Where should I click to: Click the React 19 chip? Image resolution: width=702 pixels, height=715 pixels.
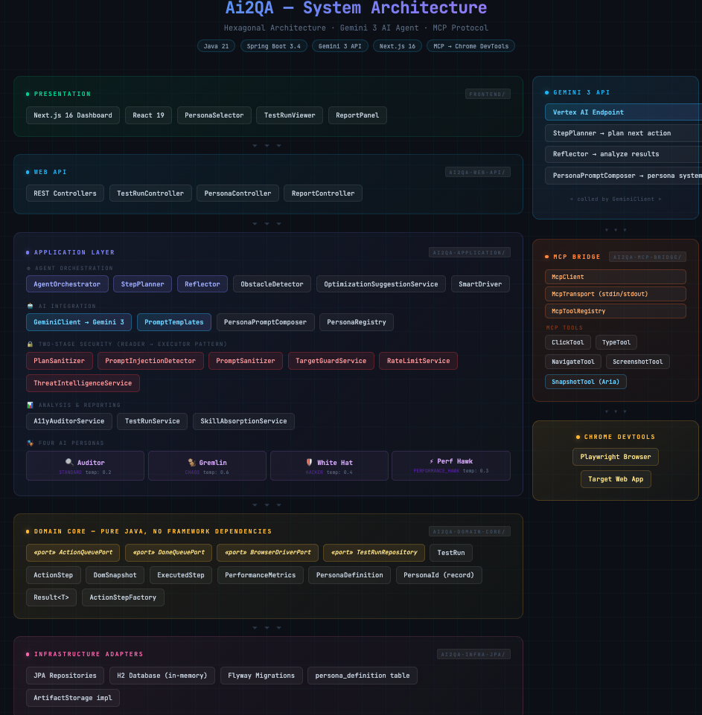pyautogui.click(x=148, y=115)
